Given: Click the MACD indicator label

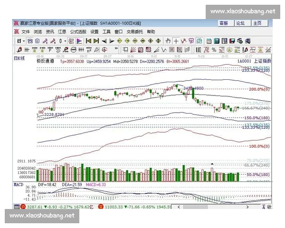Looking at the screenshot, I should (x=19, y=184).
